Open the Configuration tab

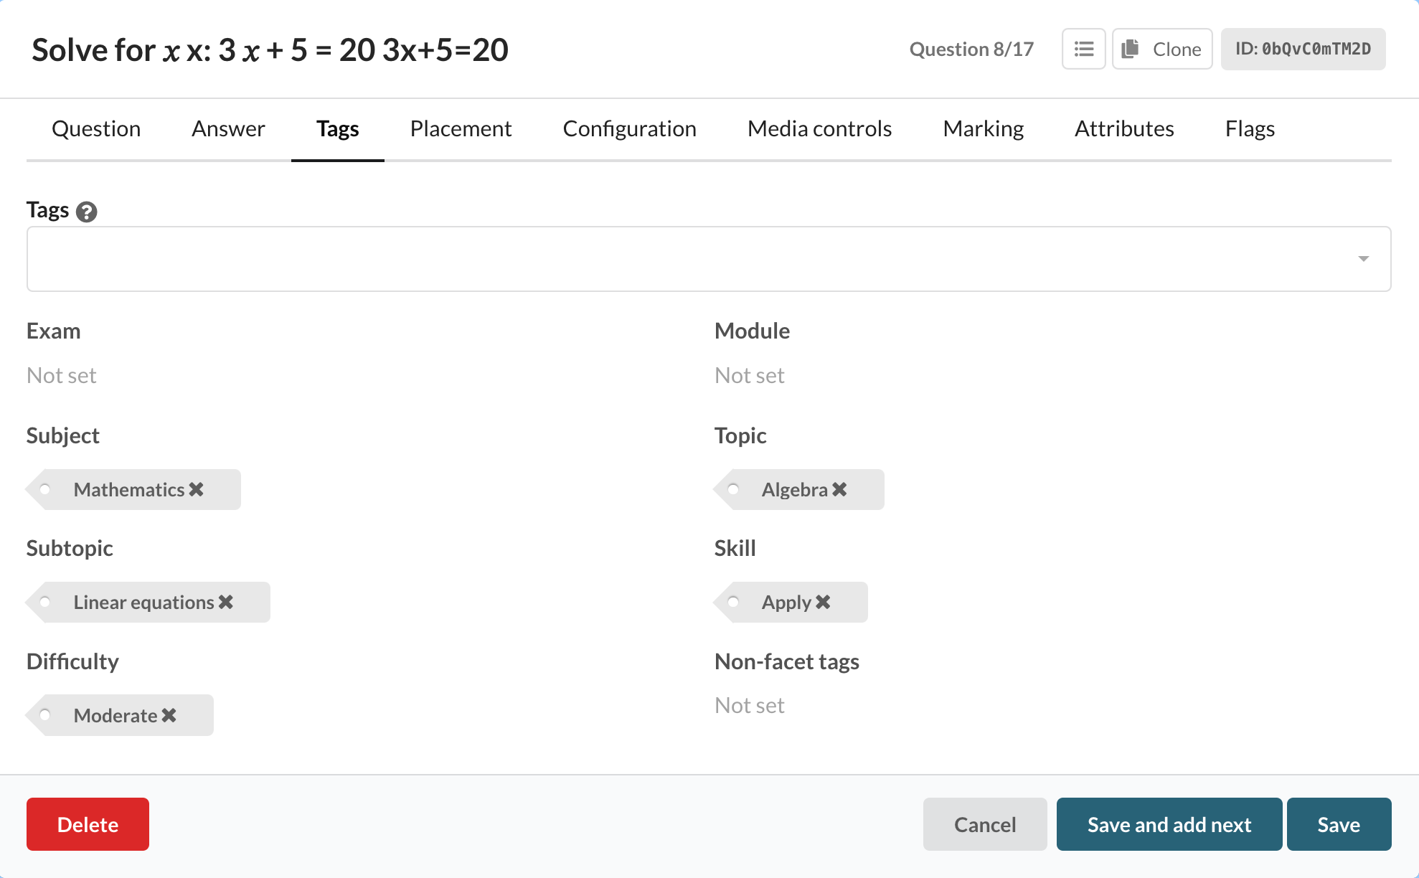(x=629, y=128)
